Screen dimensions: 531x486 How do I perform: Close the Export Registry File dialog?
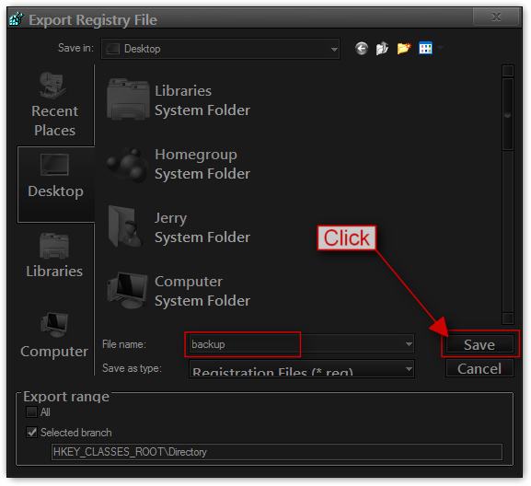point(496,17)
